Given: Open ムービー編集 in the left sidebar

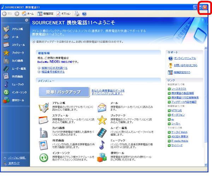Looking at the screenshot, I should 14,69.
